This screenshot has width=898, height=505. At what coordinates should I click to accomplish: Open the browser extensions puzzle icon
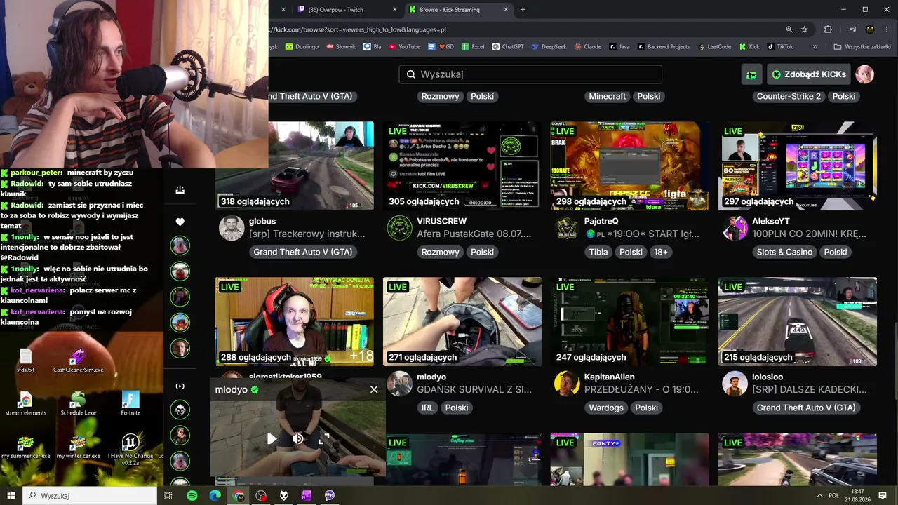828,29
